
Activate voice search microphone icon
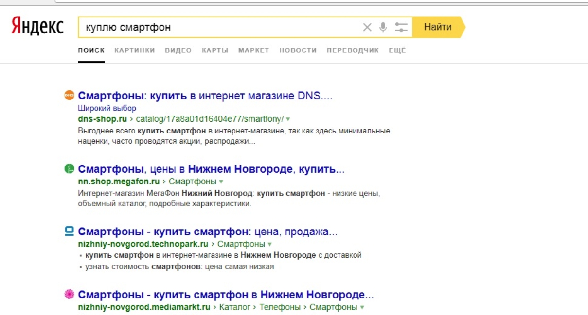tap(383, 27)
